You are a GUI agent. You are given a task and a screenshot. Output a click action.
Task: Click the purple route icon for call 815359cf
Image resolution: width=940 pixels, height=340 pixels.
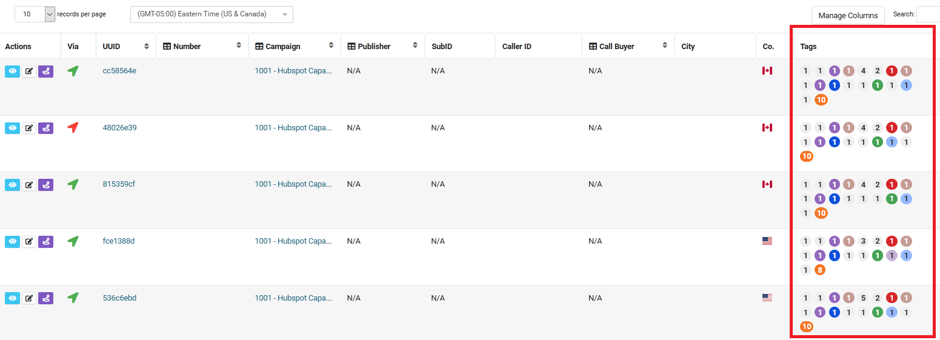(45, 184)
